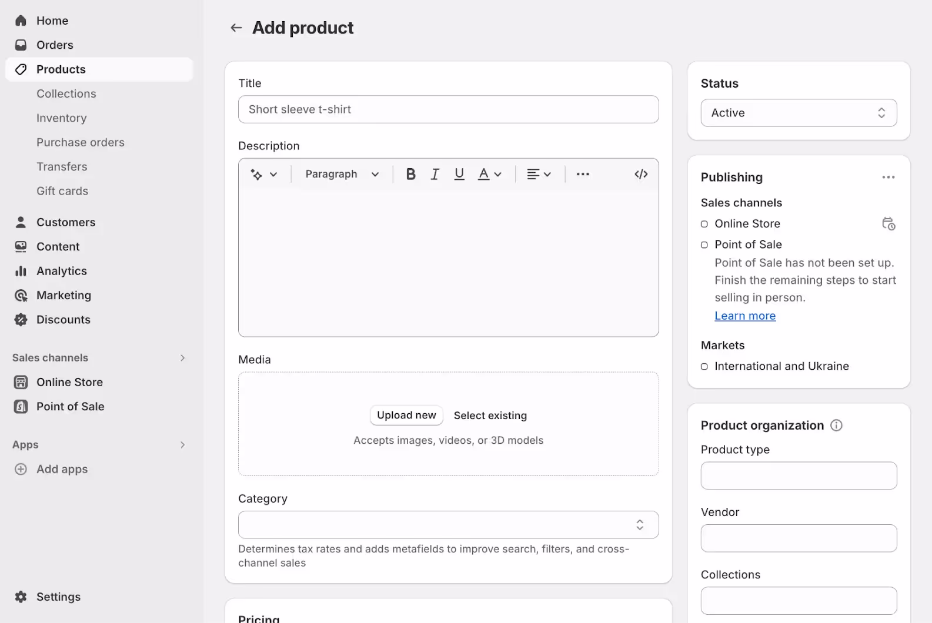This screenshot has width=932, height=623.
Task: Open Purchase orders in the sidebar
Action: point(81,143)
